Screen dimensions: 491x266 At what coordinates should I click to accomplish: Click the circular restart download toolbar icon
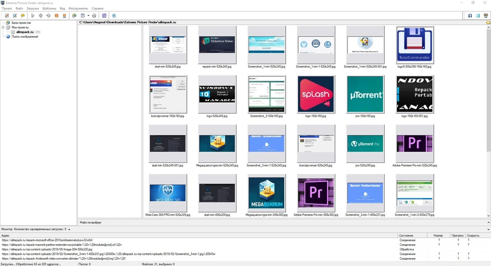click(x=41, y=16)
